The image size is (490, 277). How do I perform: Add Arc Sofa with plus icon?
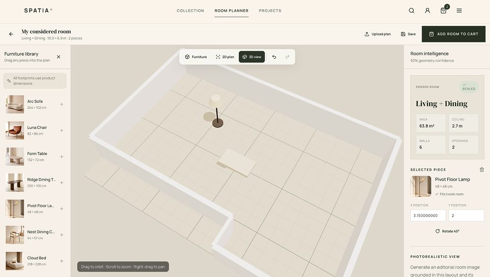61,104
